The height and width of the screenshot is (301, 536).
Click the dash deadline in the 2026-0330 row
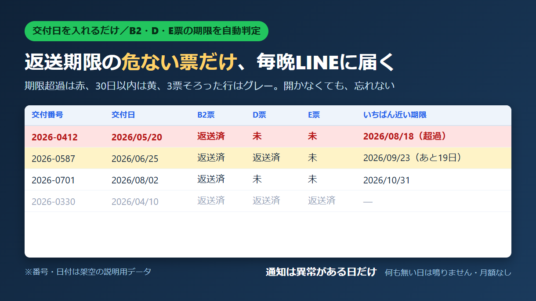[368, 202]
